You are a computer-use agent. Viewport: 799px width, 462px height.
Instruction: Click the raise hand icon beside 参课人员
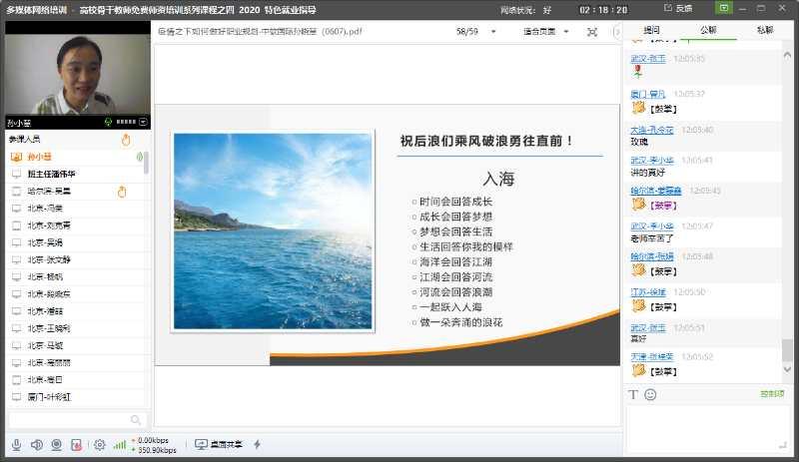coord(127,140)
